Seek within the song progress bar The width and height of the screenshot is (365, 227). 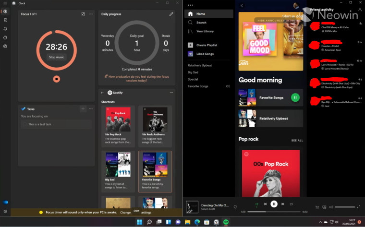coord(274,212)
